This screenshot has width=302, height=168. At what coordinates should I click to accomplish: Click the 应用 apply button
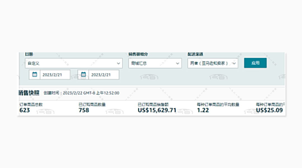pyautogui.click(x=255, y=63)
